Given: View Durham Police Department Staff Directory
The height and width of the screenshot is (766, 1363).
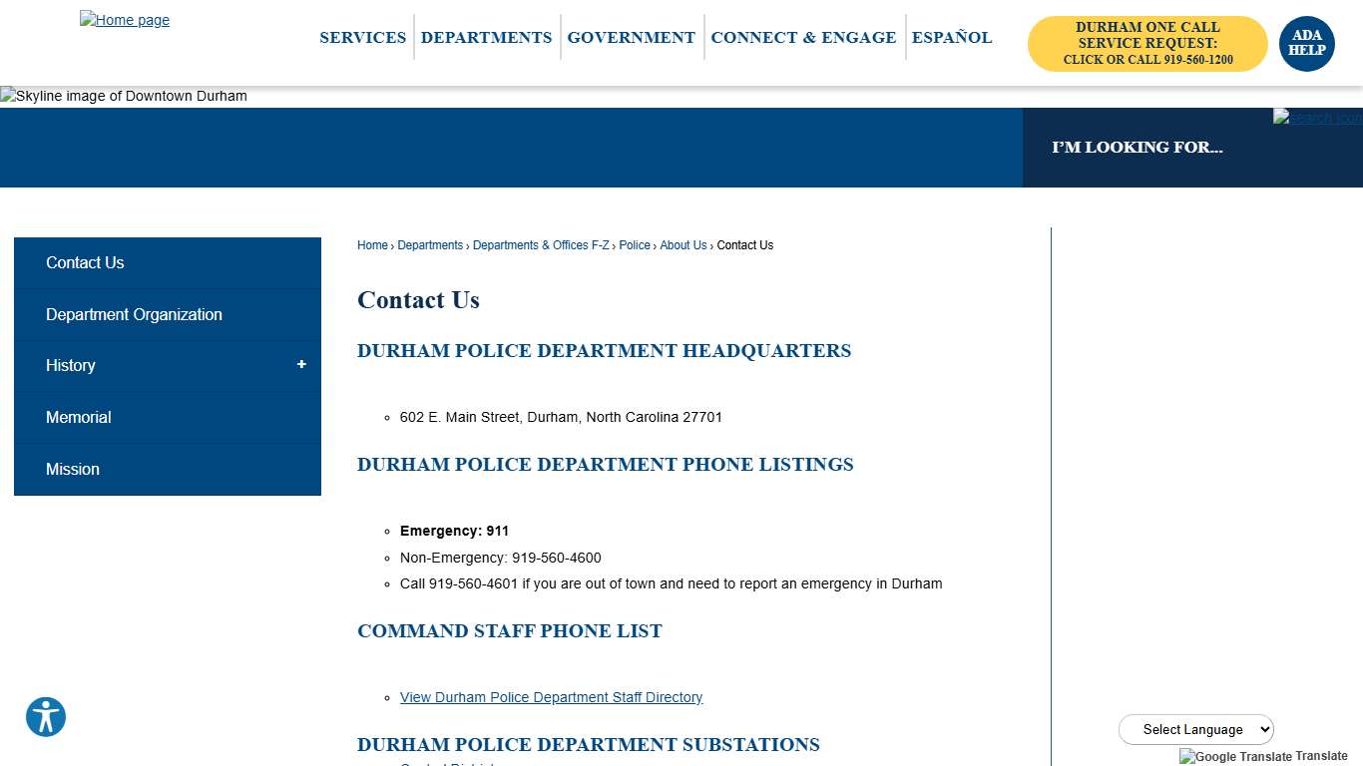Looking at the screenshot, I should [x=551, y=697].
